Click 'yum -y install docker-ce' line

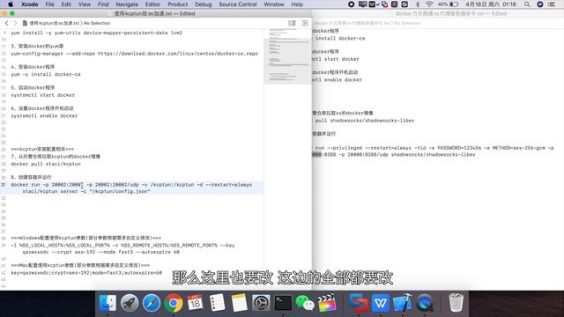[x=46, y=74]
